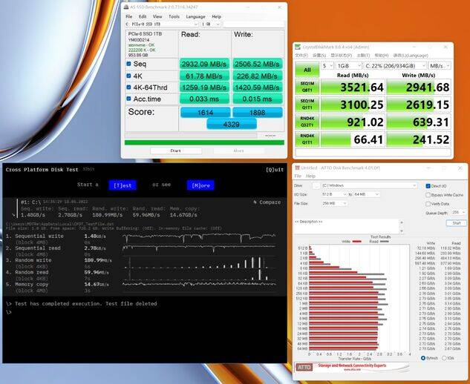The image size is (470, 384).
Task: Click the Description text field in ATTO
Action: click(x=347, y=226)
